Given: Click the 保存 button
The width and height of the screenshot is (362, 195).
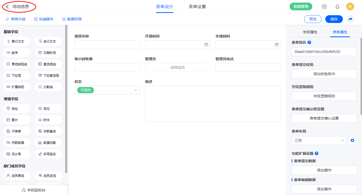Looking at the screenshot, I should tap(334, 19).
